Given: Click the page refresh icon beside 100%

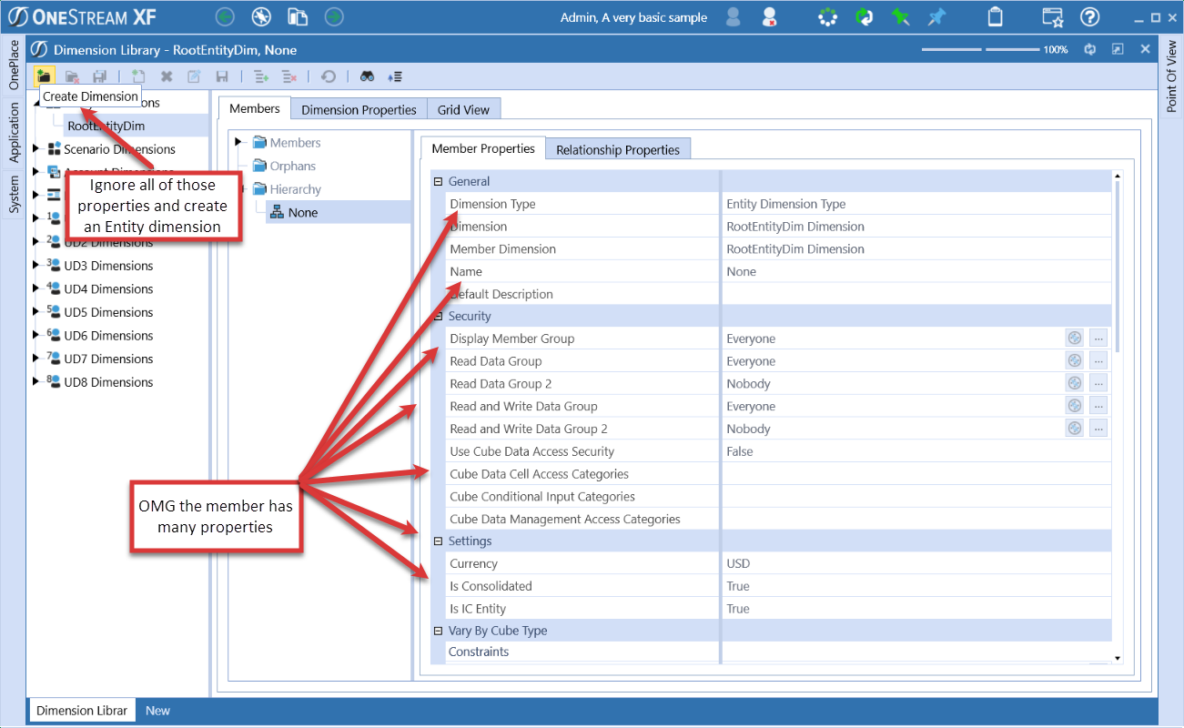Looking at the screenshot, I should coord(1089,49).
